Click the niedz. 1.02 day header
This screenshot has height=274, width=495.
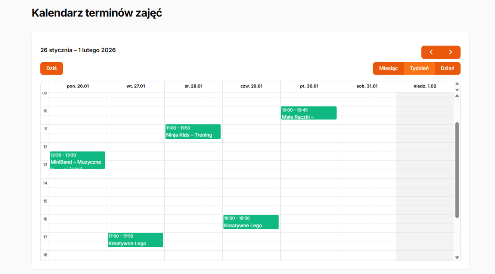425,86
